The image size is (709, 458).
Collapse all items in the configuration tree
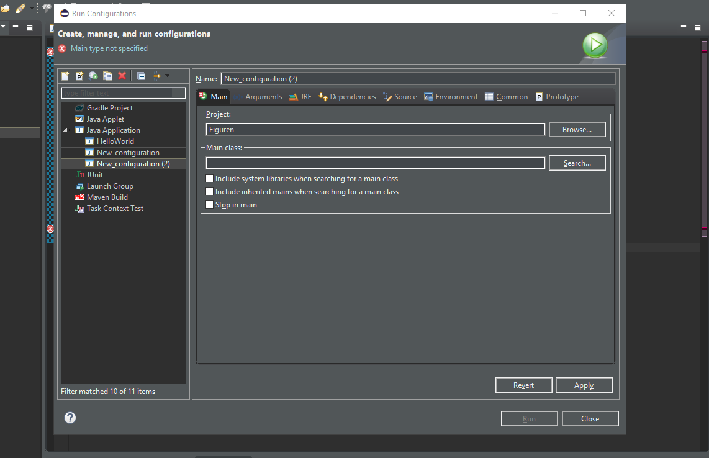point(141,76)
